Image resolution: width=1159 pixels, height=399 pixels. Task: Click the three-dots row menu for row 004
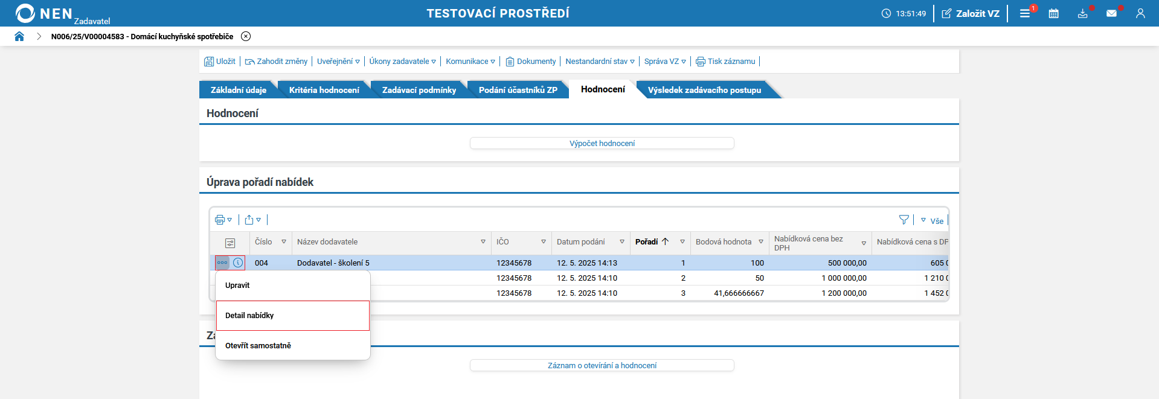click(222, 263)
